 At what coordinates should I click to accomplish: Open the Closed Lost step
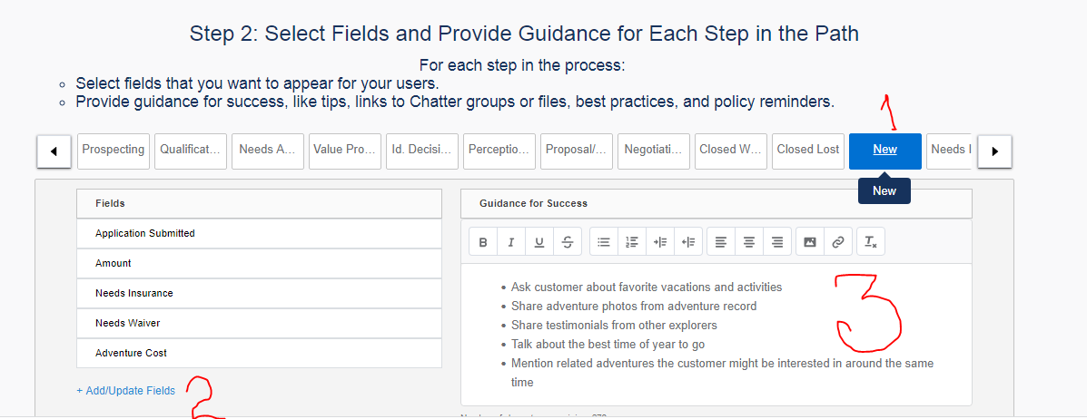click(x=808, y=150)
